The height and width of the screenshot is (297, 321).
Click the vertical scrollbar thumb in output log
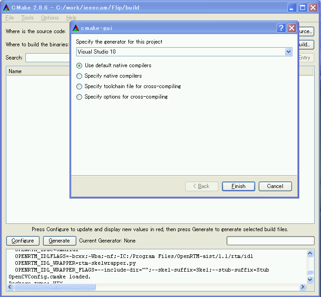[310, 272]
